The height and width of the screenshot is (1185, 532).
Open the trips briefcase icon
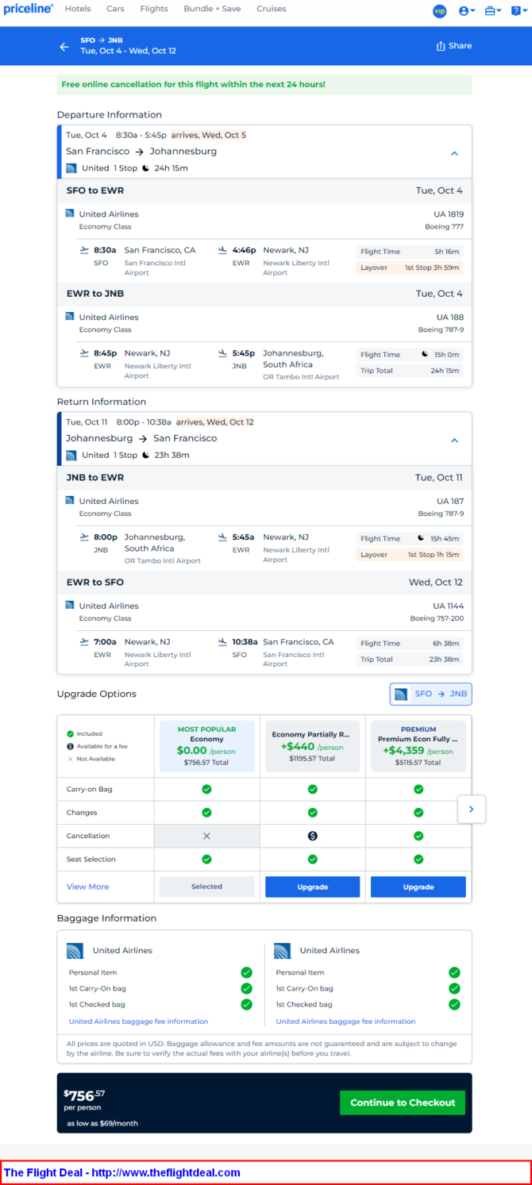click(492, 11)
